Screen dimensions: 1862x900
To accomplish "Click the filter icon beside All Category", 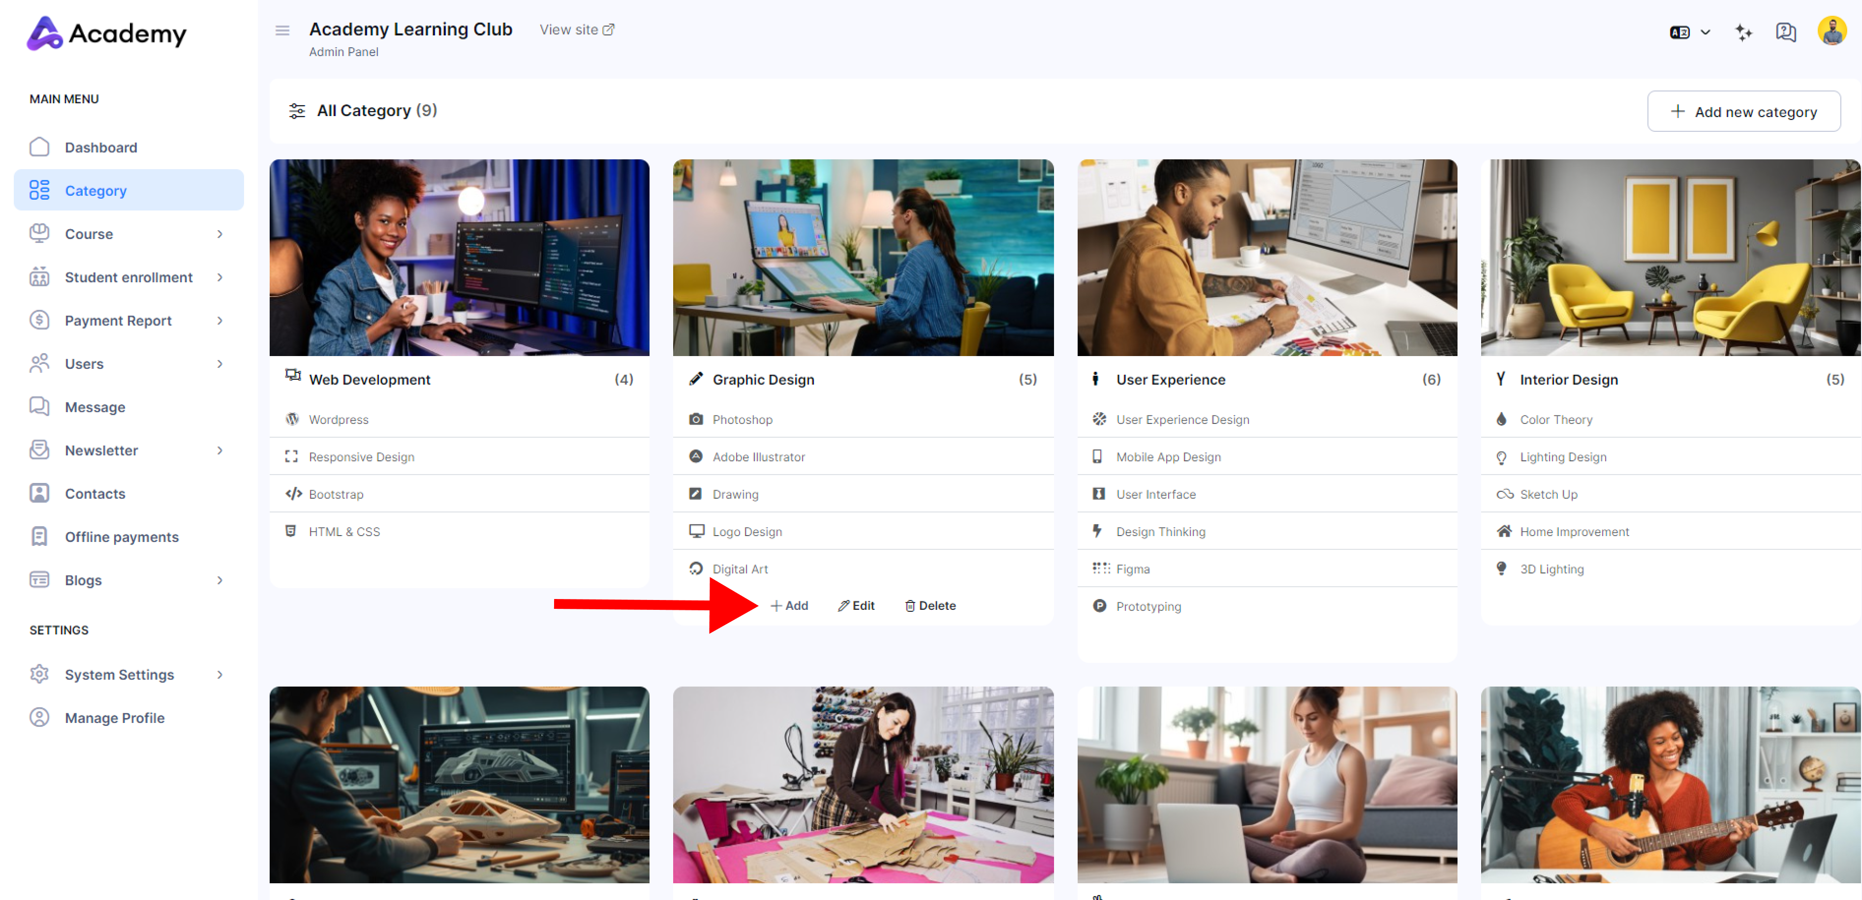I will 296,111.
